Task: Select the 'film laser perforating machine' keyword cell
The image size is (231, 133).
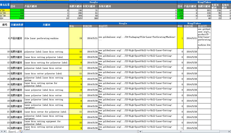Action: click(x=46, y=38)
